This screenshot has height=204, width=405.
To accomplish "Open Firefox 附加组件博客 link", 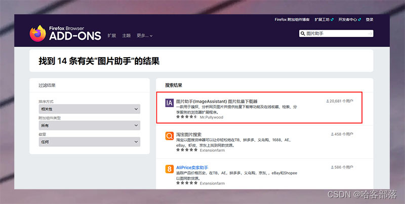I will click(x=292, y=20).
